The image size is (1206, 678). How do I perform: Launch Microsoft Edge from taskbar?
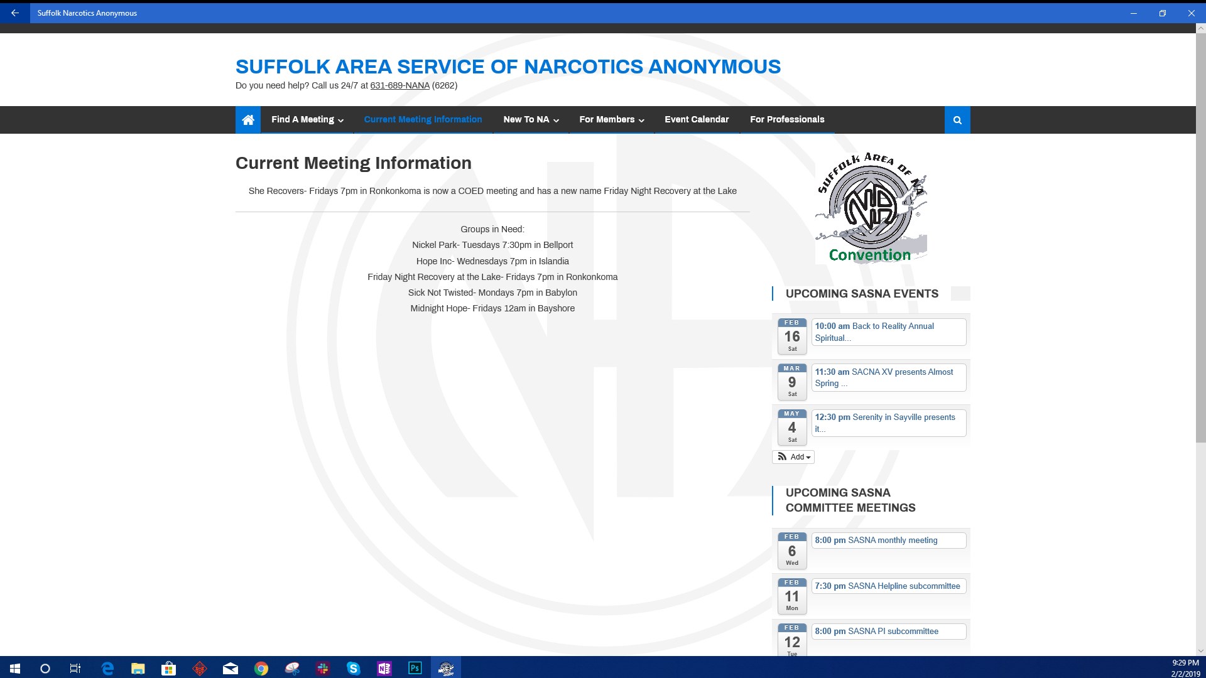[107, 669]
